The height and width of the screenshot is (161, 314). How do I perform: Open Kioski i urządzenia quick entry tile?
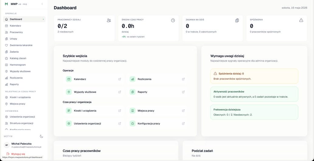point(93,111)
